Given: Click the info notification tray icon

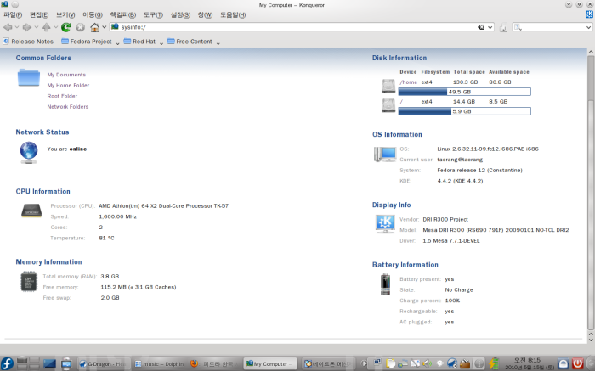Looking at the screenshot, I should (x=479, y=364).
